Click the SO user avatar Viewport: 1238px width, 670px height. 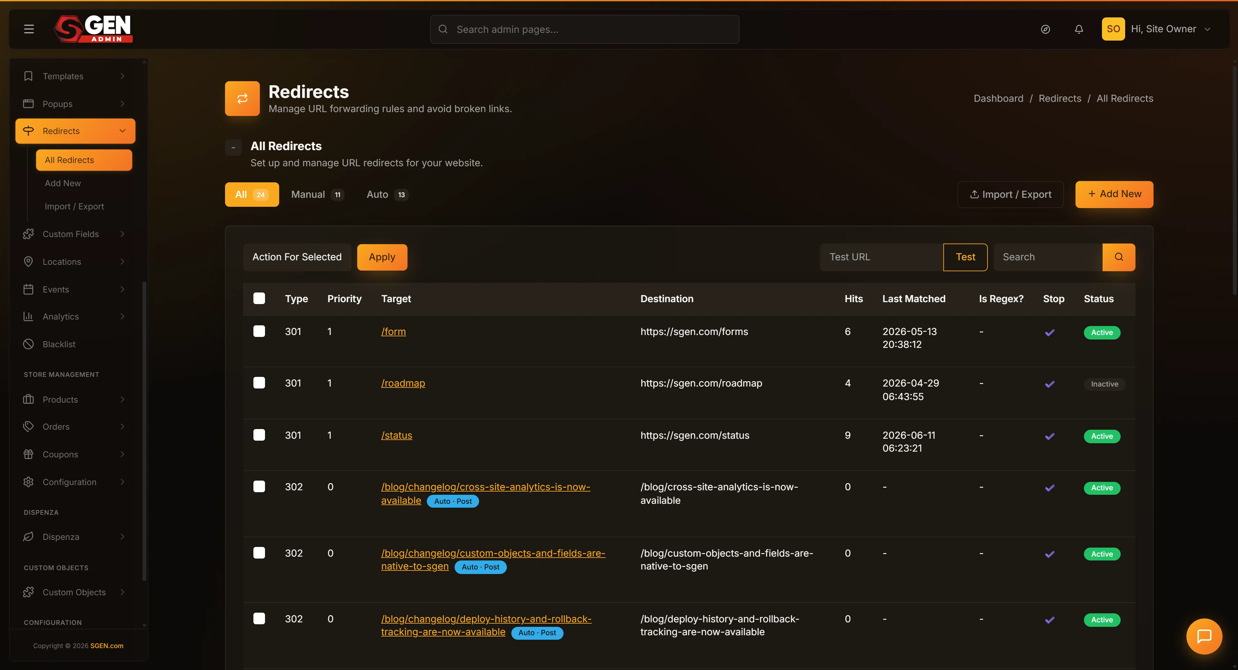[x=1113, y=29]
